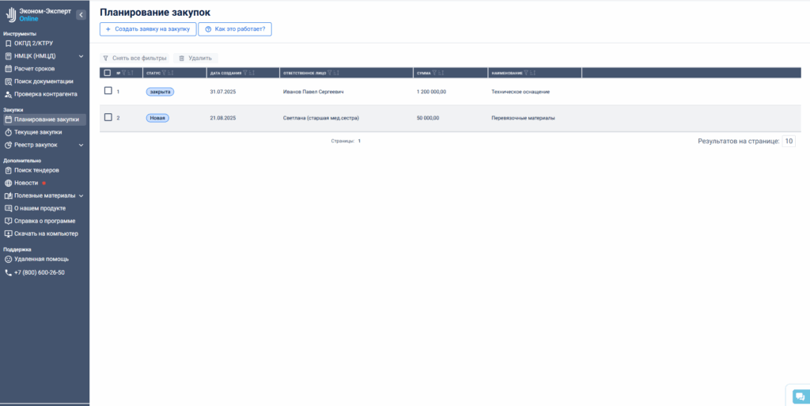Click the Иванов Павел Сергеевич cell
The height and width of the screenshot is (406, 810).
313,92
